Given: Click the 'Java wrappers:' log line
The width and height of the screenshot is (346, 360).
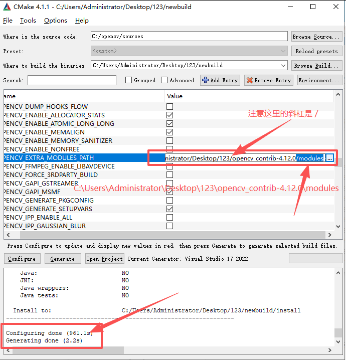Looking at the screenshot, I should (x=74, y=288).
